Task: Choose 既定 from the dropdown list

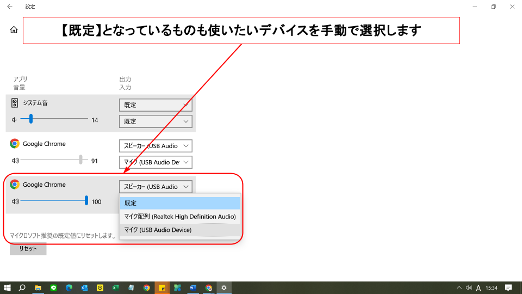Action: pyautogui.click(x=179, y=203)
